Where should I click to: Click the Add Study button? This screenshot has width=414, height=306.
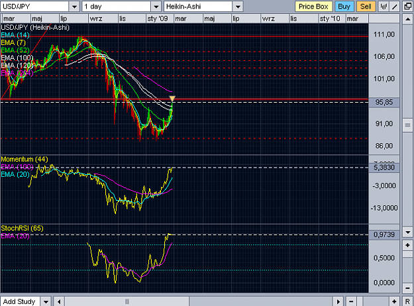(20, 301)
